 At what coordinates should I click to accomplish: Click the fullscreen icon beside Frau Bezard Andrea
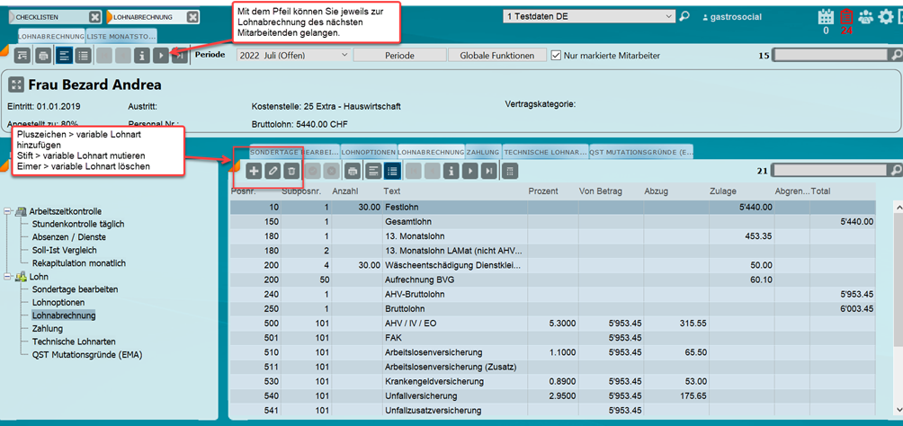pyautogui.click(x=16, y=85)
